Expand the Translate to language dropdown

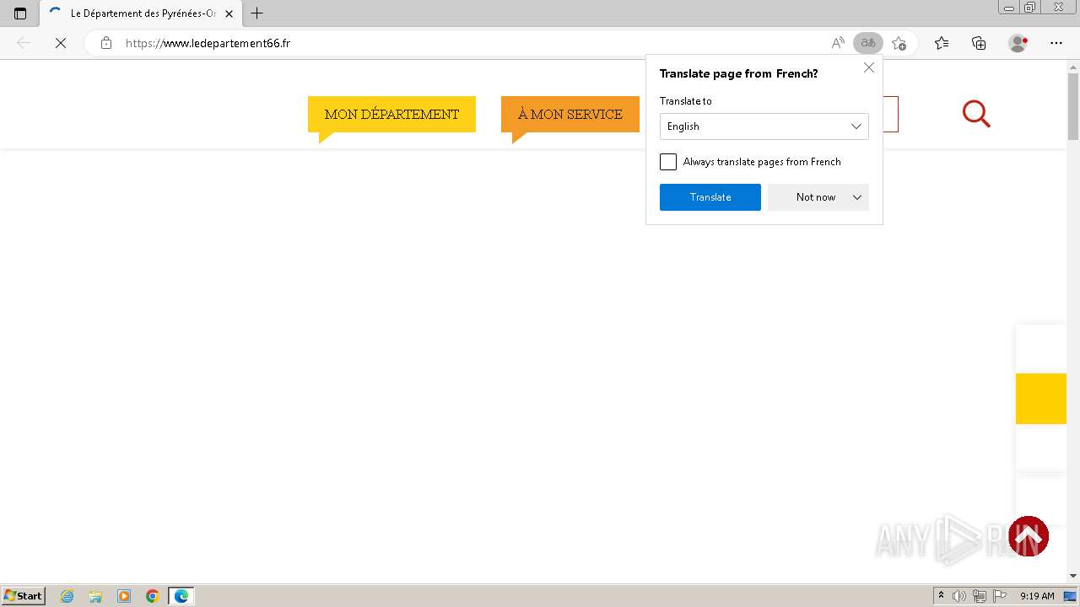(764, 126)
